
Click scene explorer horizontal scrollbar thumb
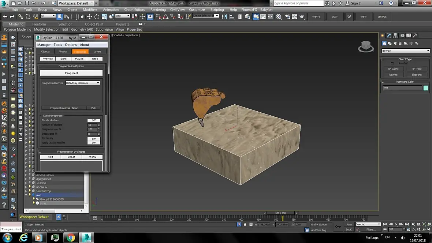coord(42,211)
